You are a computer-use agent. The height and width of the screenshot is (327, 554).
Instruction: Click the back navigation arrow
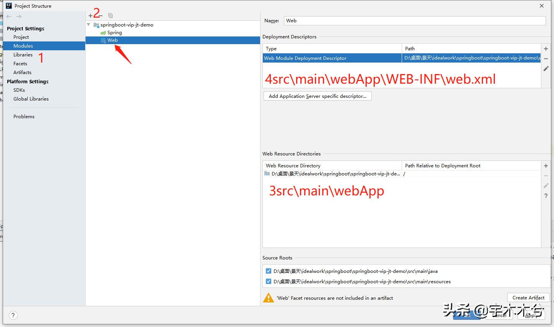point(9,17)
